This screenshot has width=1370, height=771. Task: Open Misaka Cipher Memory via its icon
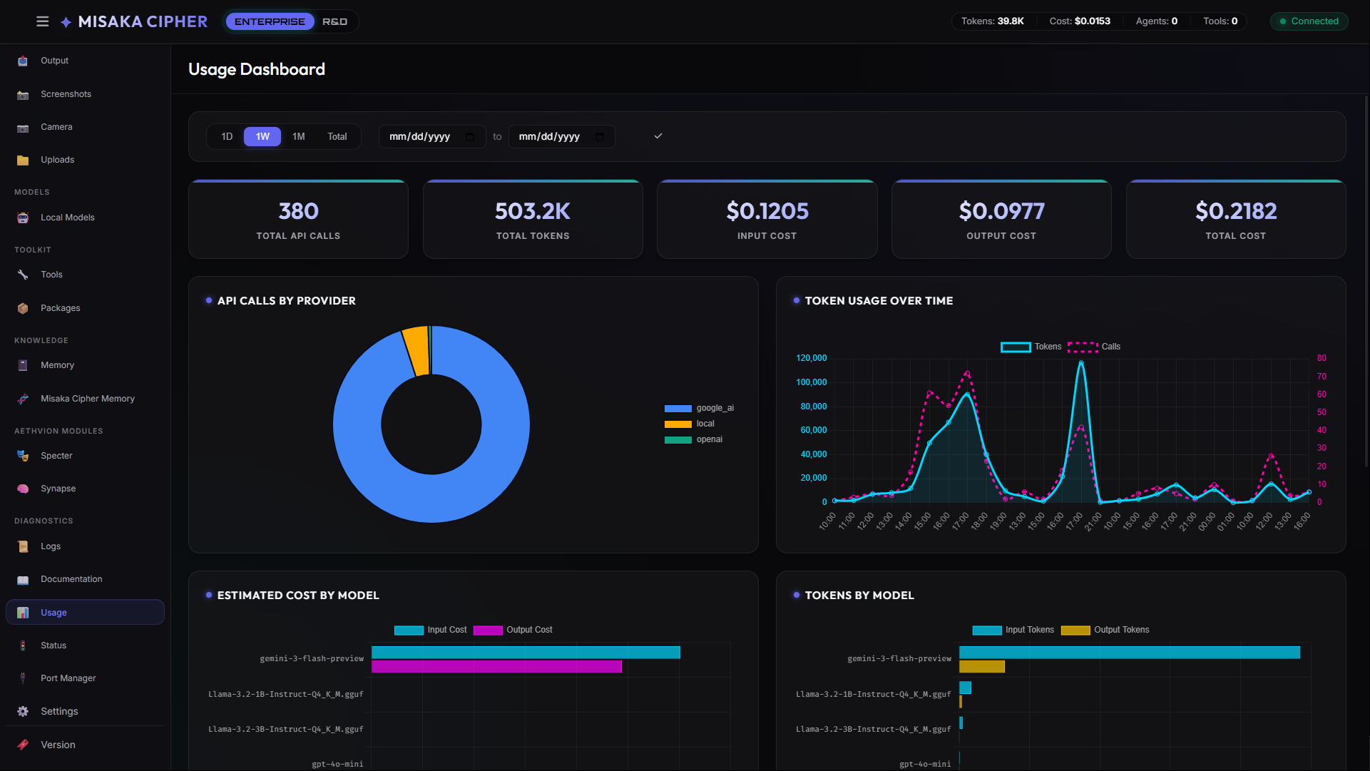tap(22, 398)
